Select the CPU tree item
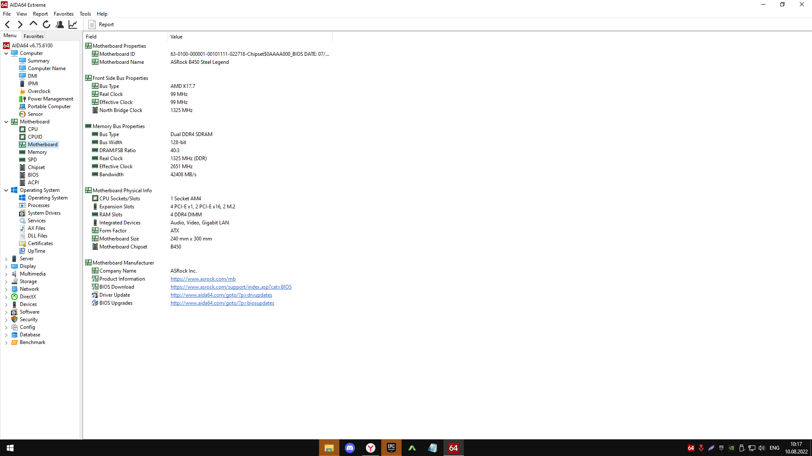This screenshot has width=812, height=456. pos(33,129)
